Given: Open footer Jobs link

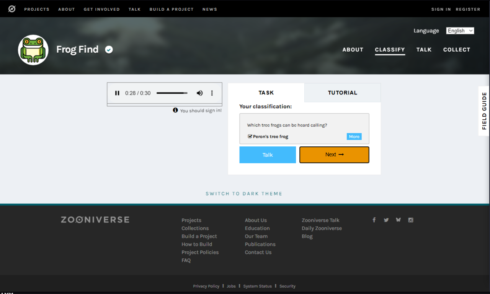Looking at the screenshot, I should click(x=231, y=286).
